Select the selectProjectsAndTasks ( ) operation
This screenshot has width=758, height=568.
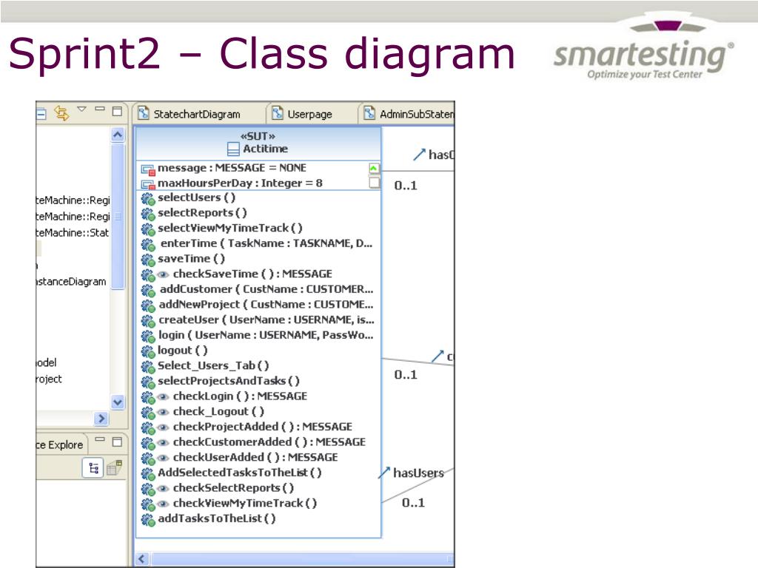pos(229,381)
